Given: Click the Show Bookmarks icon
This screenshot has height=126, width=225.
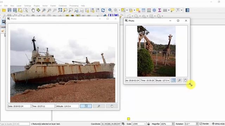Looking at the screenshot, I should [98, 10].
